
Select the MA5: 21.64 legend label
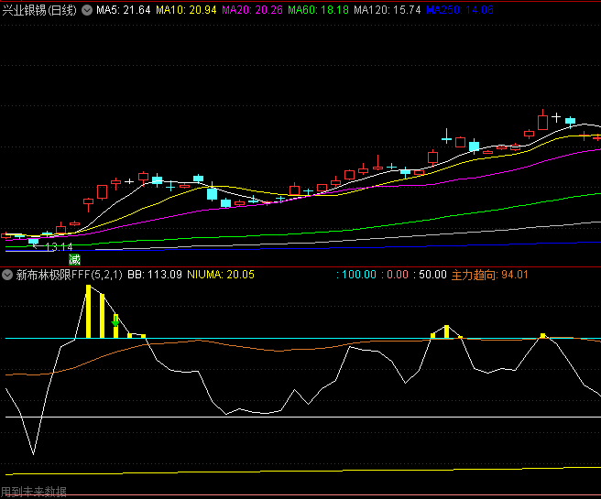coord(124,9)
